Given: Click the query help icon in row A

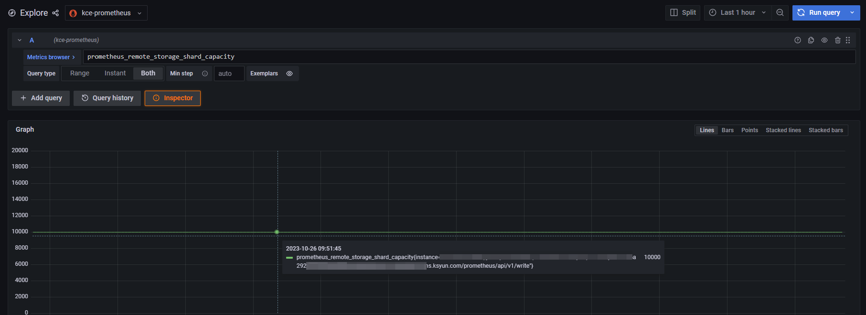Looking at the screenshot, I should pos(797,40).
